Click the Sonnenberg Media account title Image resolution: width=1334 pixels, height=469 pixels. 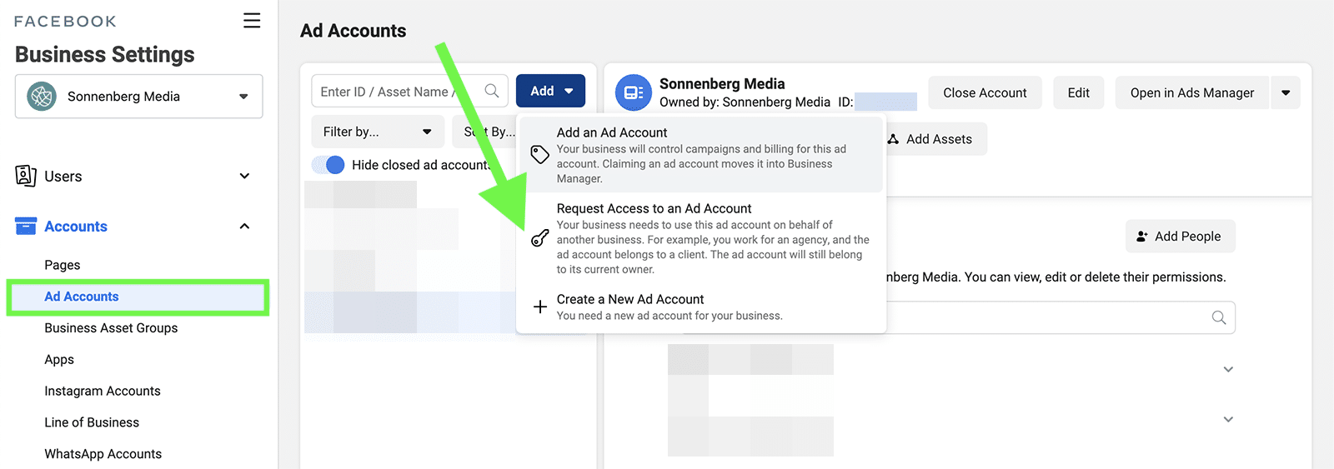[722, 83]
